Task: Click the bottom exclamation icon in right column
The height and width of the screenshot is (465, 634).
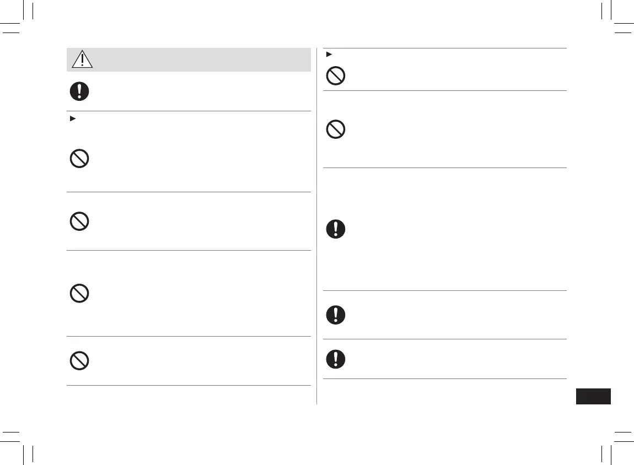Action: click(x=336, y=359)
